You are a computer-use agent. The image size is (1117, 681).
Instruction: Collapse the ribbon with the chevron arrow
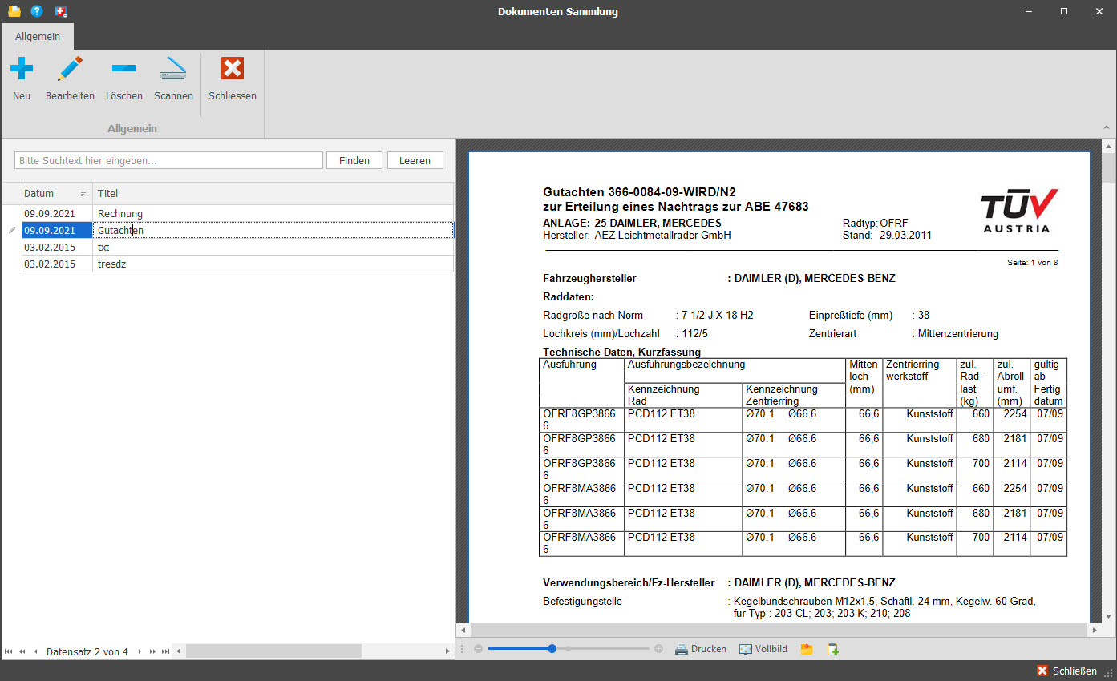point(1107,127)
